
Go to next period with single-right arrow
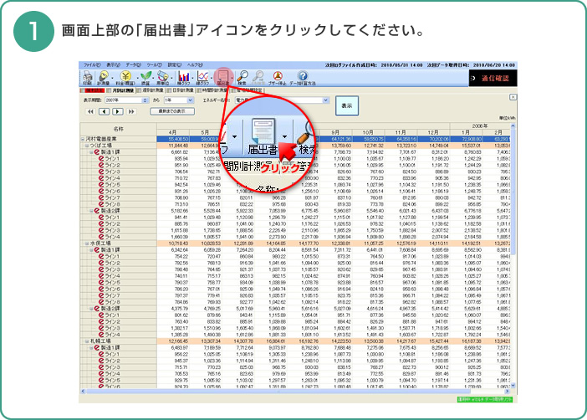point(118,111)
